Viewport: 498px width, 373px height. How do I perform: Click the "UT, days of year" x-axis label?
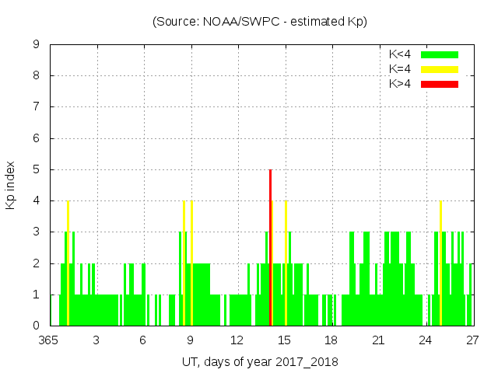(260, 361)
